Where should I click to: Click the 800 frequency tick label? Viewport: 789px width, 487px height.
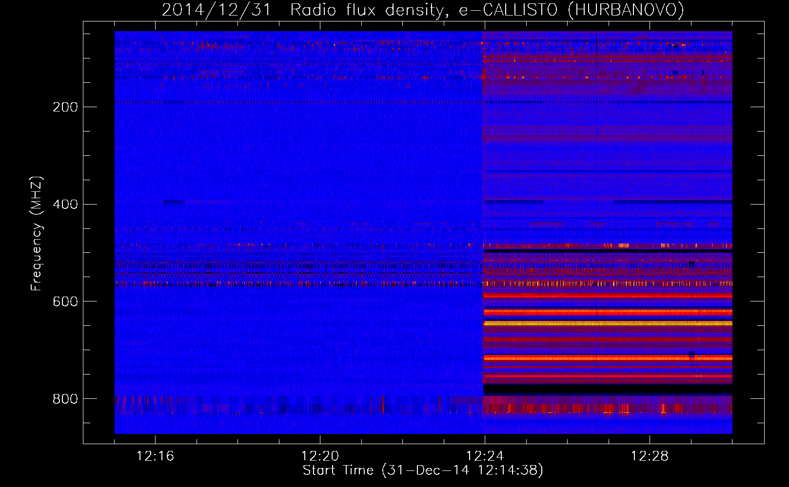[65, 399]
